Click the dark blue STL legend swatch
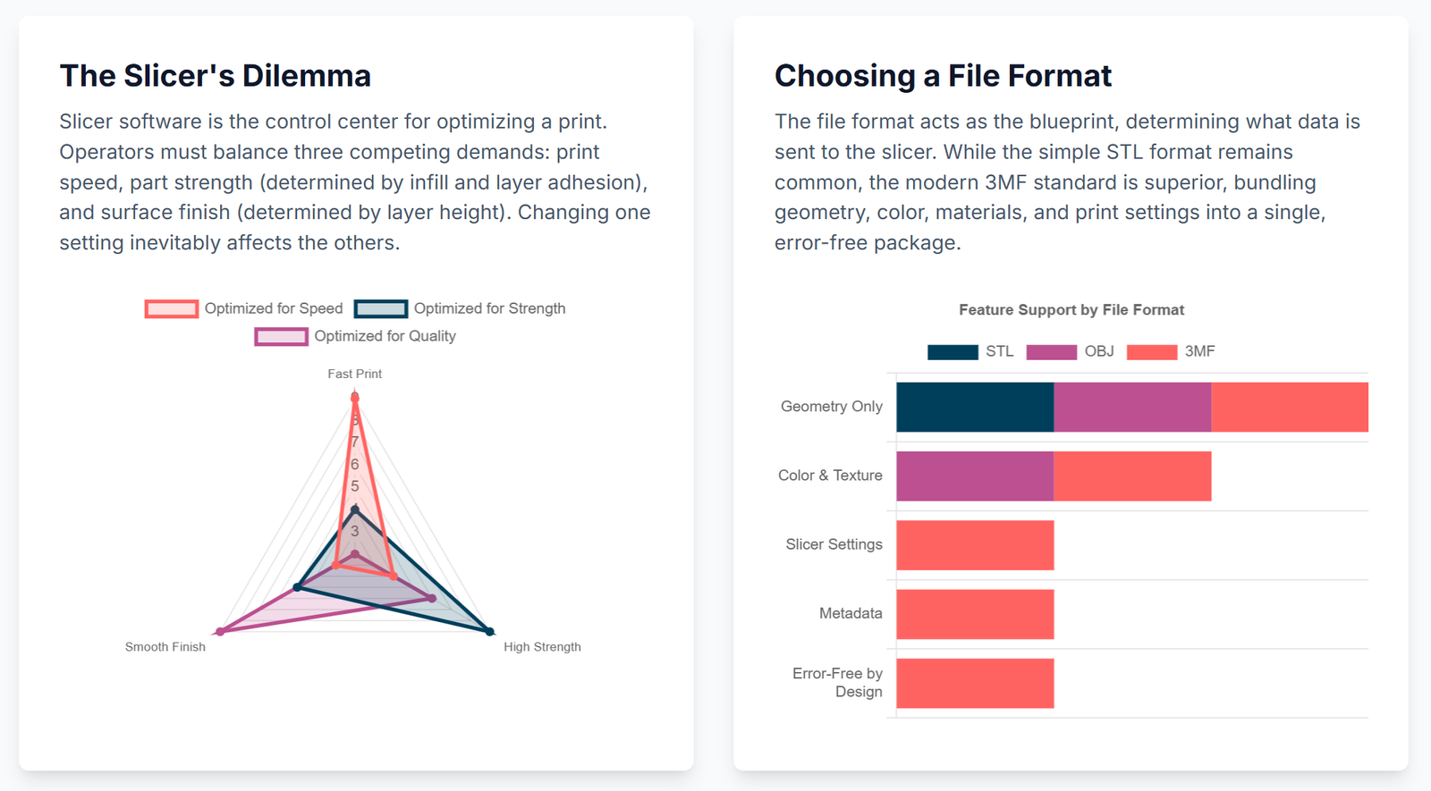This screenshot has width=1431, height=791. pos(953,352)
